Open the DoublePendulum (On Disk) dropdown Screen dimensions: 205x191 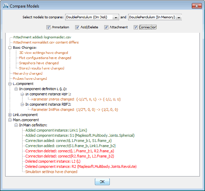[x=92, y=17]
